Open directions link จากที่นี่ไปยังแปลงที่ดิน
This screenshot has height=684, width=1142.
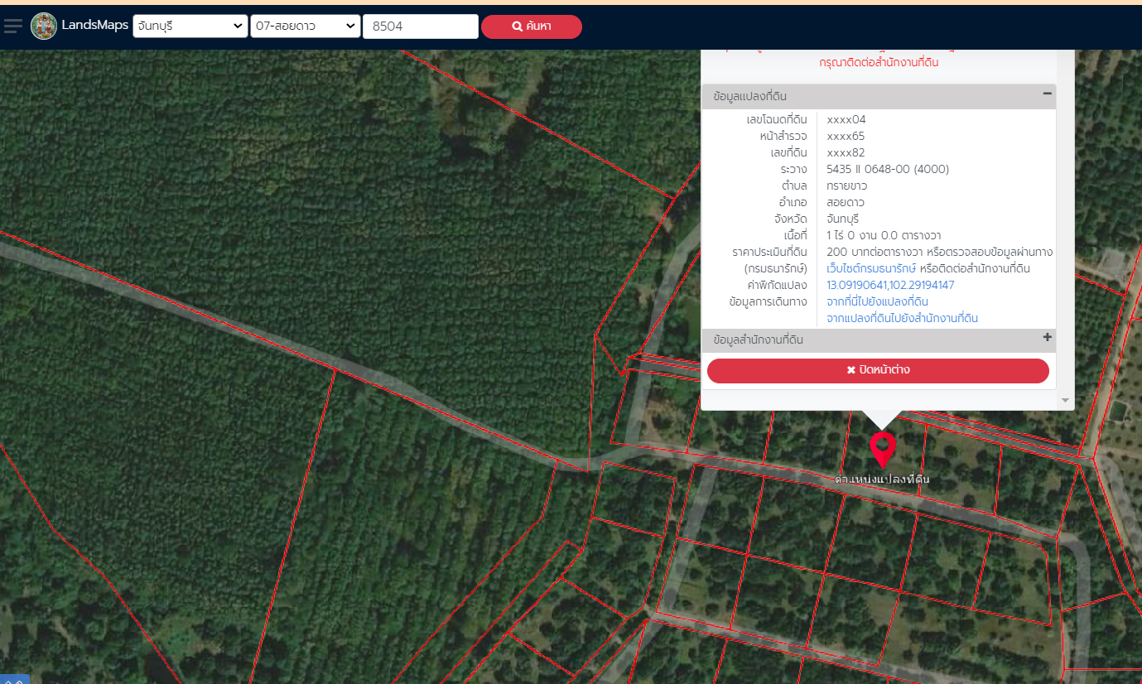877,301
